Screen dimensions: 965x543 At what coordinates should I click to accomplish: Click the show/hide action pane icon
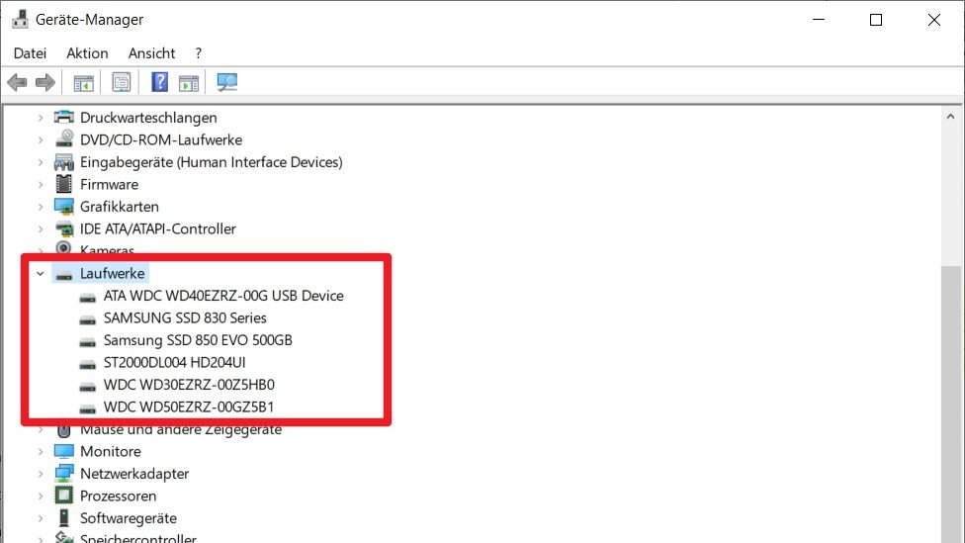click(189, 82)
